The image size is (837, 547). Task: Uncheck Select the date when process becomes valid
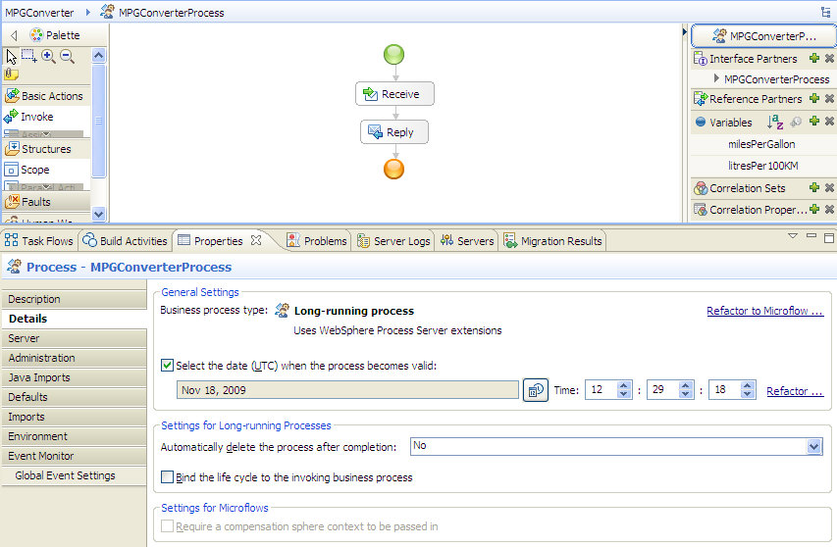point(167,366)
